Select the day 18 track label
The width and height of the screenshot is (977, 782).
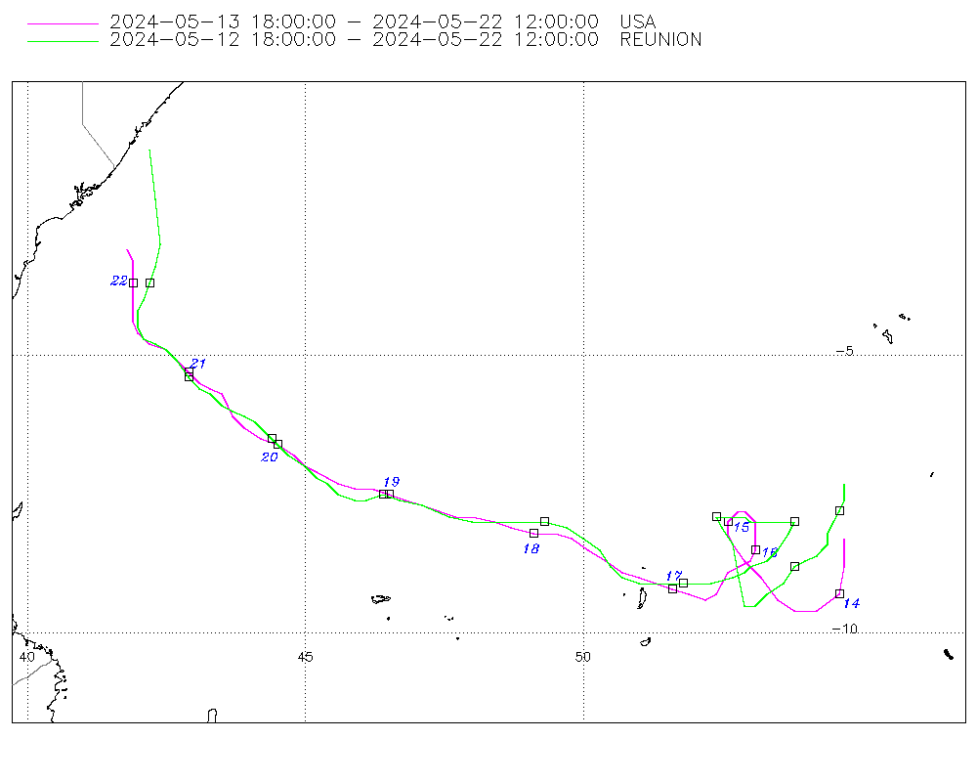[531, 549]
